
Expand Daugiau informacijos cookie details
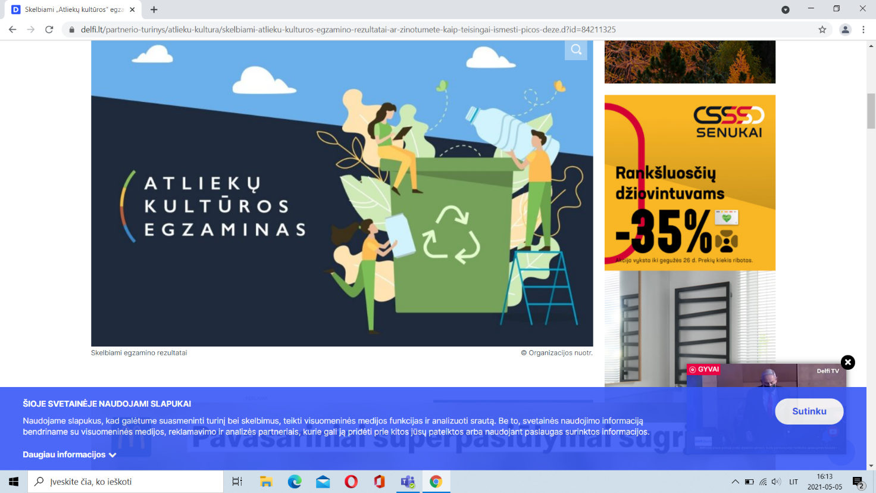pos(69,454)
